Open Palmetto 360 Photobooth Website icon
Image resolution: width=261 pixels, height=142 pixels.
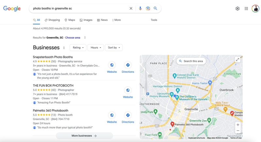pos(112,115)
